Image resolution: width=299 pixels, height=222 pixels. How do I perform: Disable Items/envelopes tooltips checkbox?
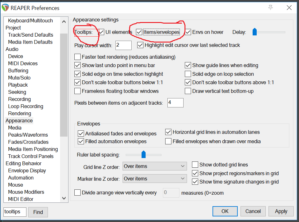[139, 32]
